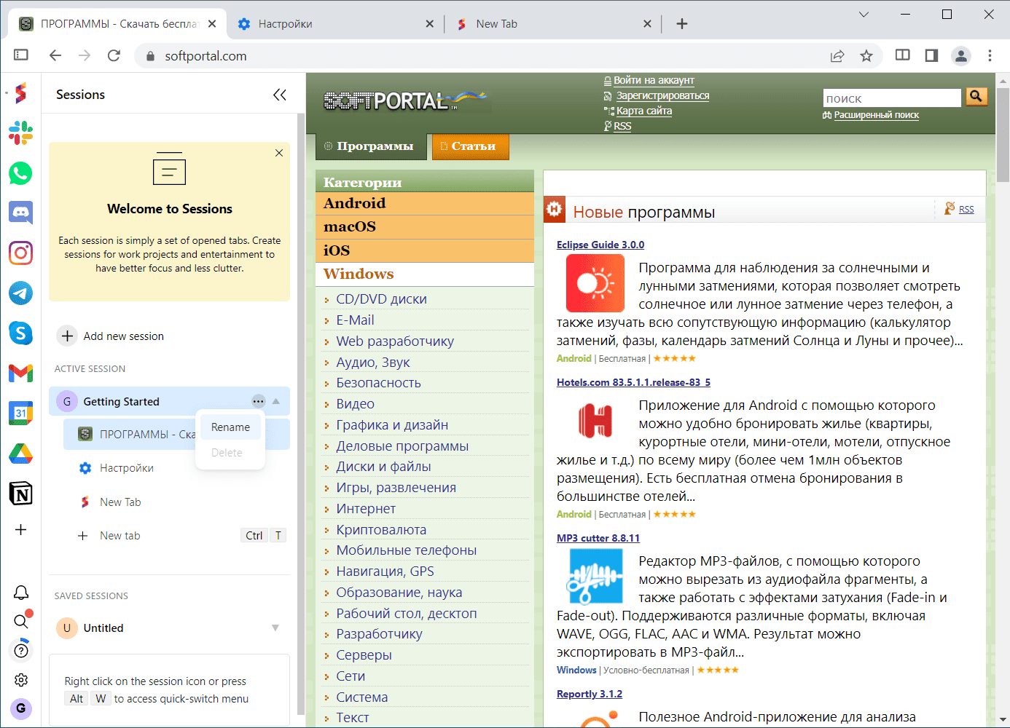Open Getting Started session options dots
This screenshot has height=728, width=1010.
coord(259,401)
